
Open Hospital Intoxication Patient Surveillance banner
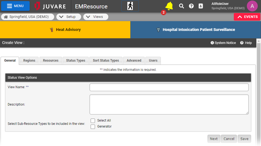[x=196, y=30]
